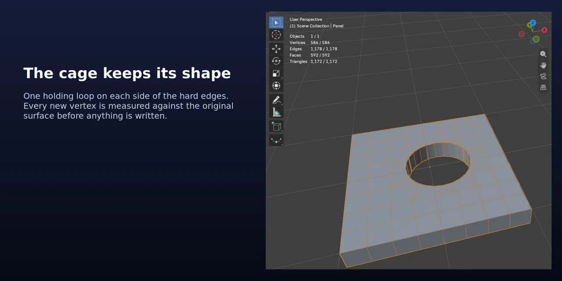Click the circular hole in the panel mesh

(x=438, y=164)
